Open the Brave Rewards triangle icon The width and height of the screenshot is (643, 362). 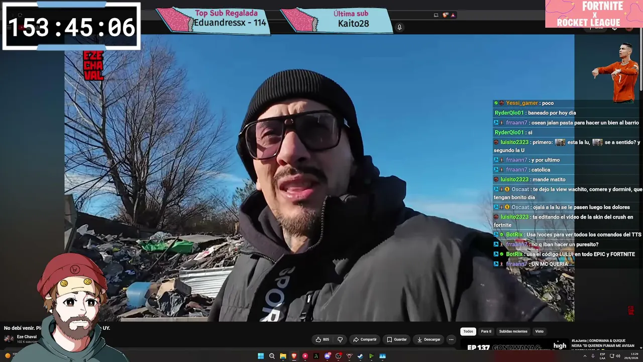pos(453,15)
